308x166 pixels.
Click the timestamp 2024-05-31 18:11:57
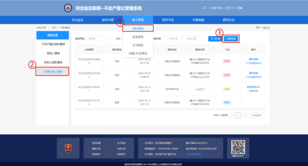tap(144, 102)
